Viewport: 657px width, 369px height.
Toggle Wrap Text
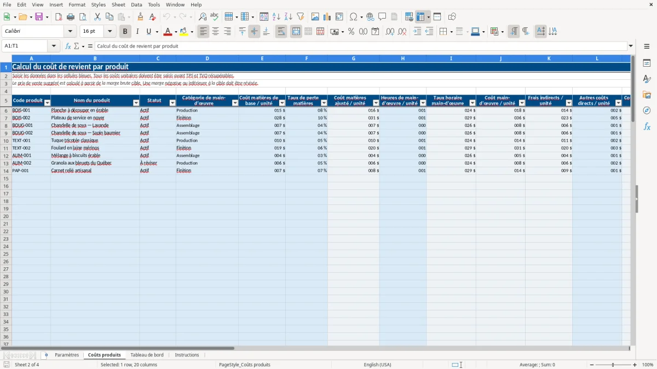(x=281, y=32)
